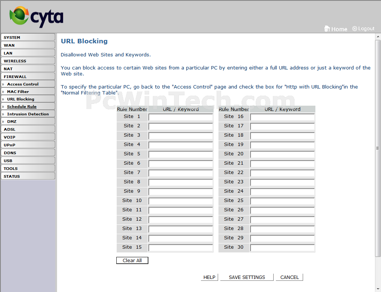The height and width of the screenshot is (292, 381).
Task: Click the Clear All button
Action: (x=132, y=260)
